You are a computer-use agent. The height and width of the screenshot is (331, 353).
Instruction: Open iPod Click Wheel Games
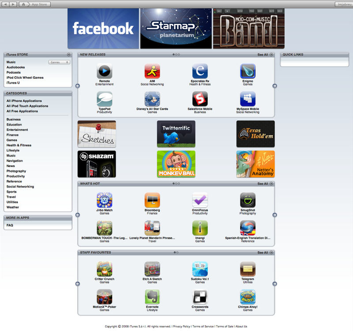tap(25, 78)
